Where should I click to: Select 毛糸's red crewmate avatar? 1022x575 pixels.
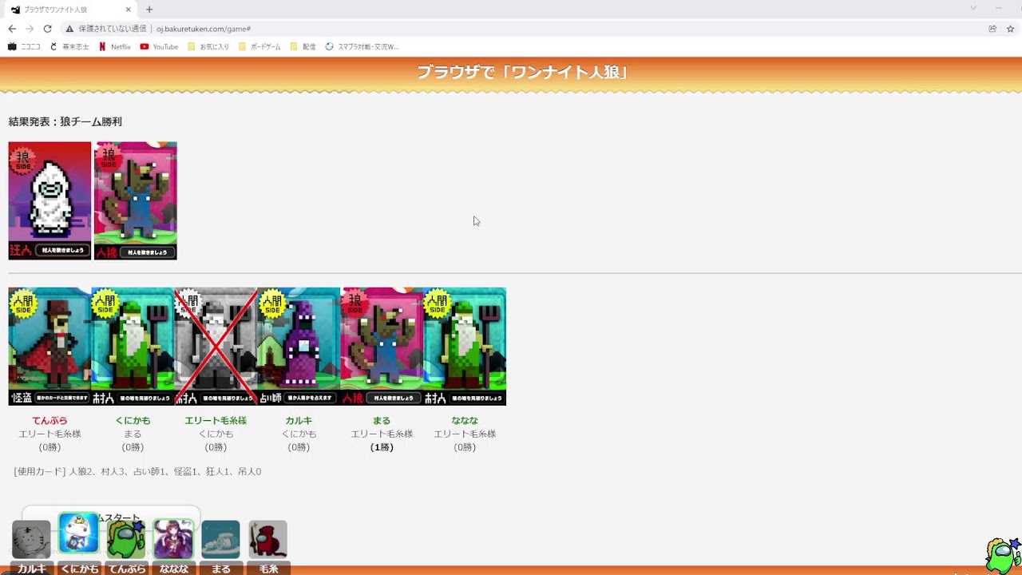coord(267,540)
